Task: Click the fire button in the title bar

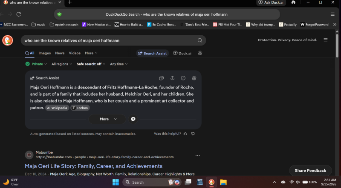Action: tap(293, 3)
